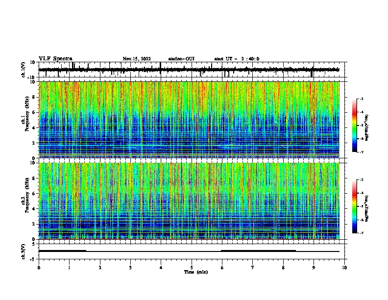
Task: Click the time axis tick label "3"
Action: tap(130, 268)
